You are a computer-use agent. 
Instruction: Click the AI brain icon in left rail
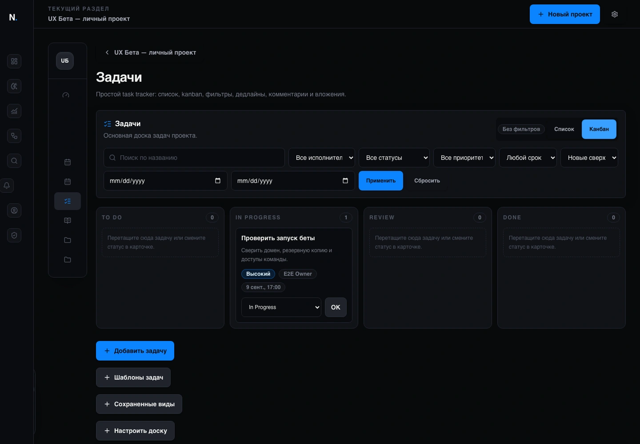14,86
